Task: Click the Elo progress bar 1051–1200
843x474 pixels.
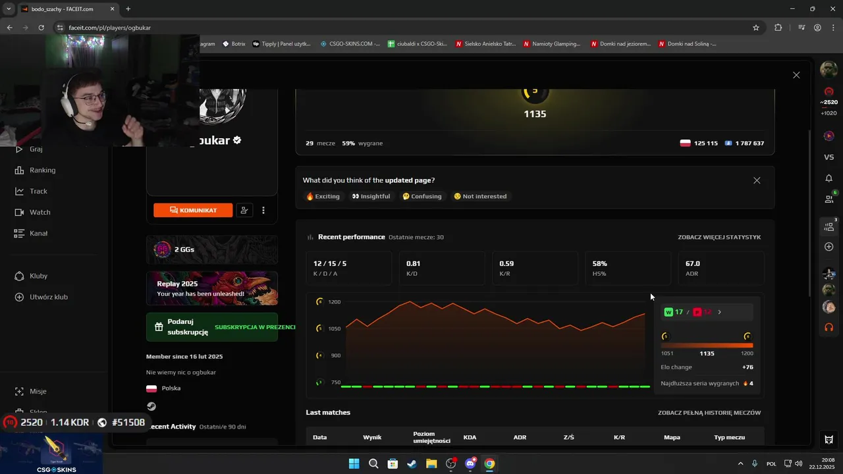Action: point(707,345)
